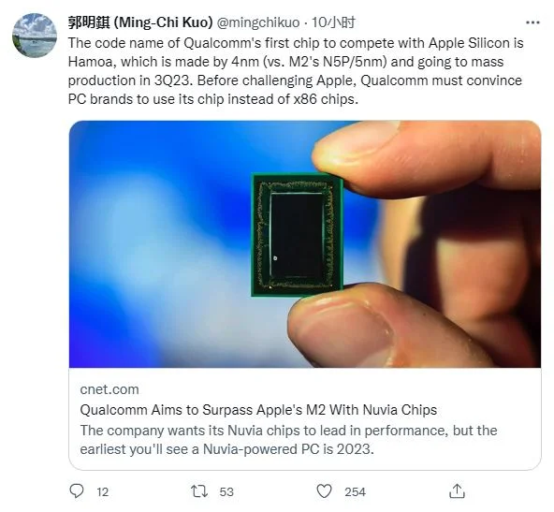
Task: Click the reply count 12
Action: point(102,491)
